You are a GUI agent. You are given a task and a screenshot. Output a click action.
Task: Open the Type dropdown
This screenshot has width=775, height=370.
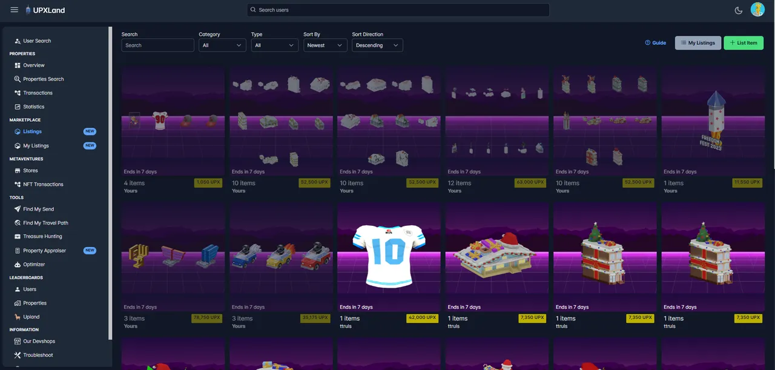click(274, 45)
